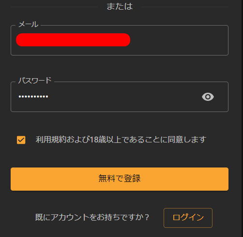Focus the パスワード input field

[x=120, y=97]
